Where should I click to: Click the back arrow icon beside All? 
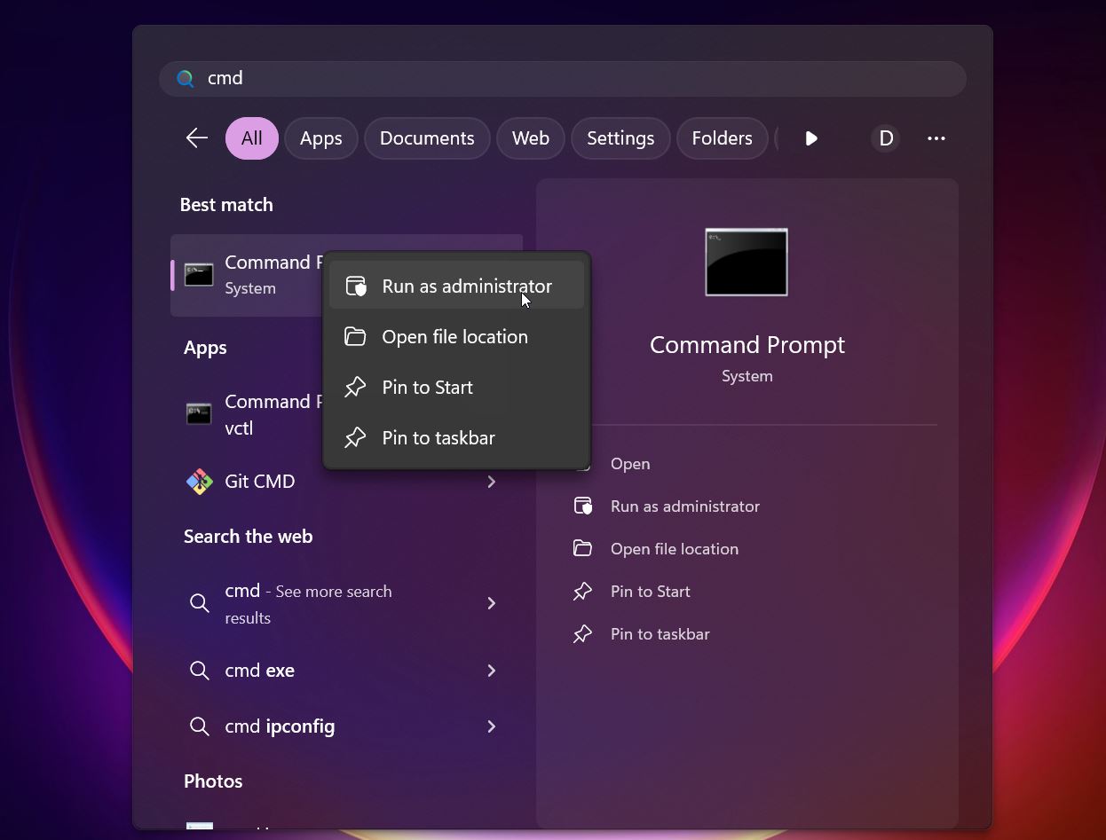(196, 138)
